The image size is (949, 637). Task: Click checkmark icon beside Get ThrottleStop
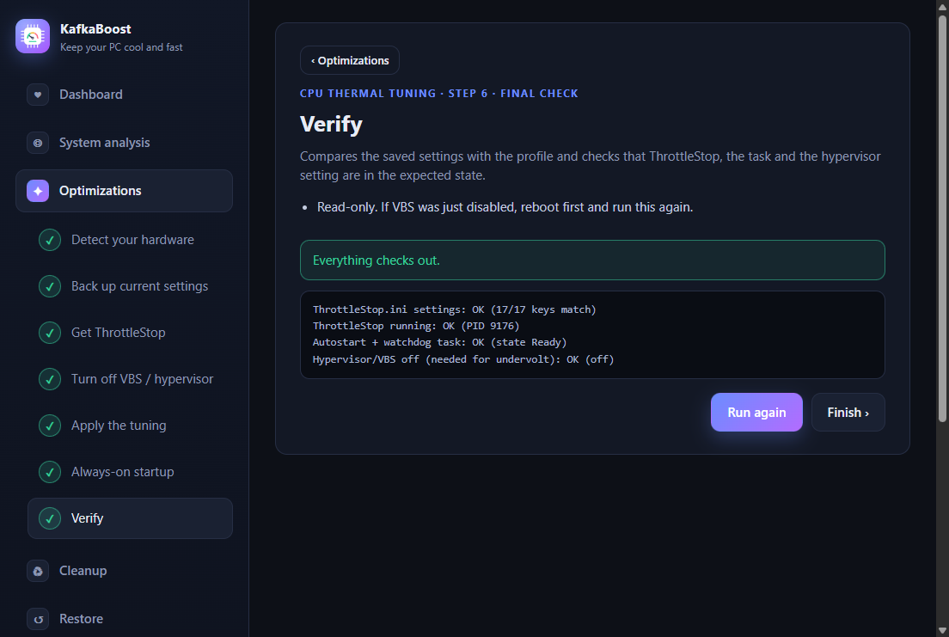click(x=50, y=333)
